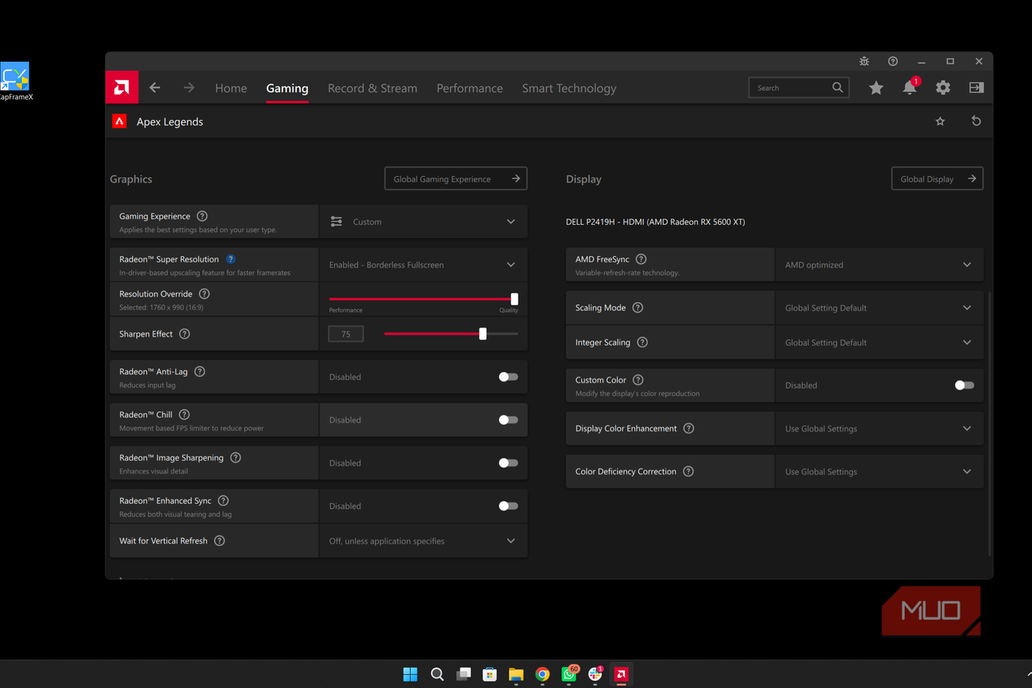Open the help question mark in title bar

pyautogui.click(x=893, y=61)
